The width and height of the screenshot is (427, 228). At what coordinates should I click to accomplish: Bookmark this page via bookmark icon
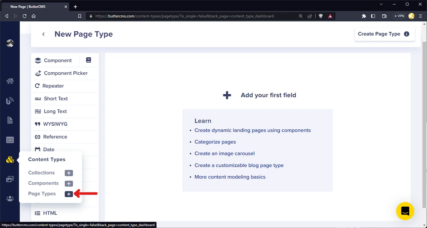click(80, 16)
